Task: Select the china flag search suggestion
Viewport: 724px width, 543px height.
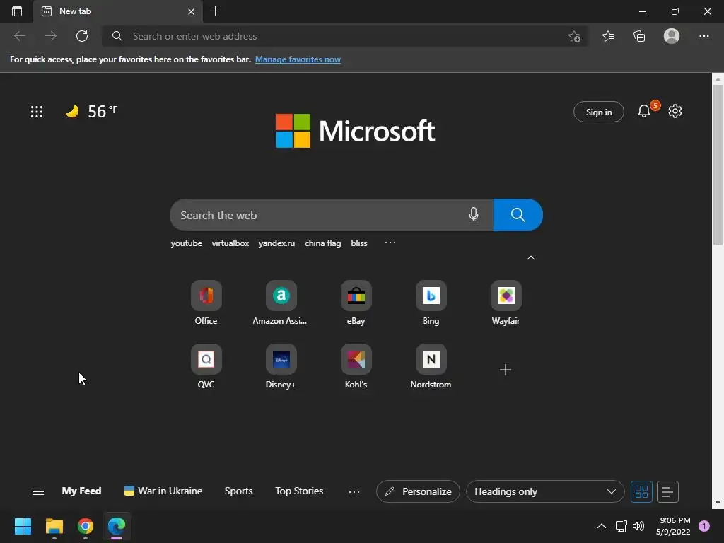Action: (x=322, y=243)
